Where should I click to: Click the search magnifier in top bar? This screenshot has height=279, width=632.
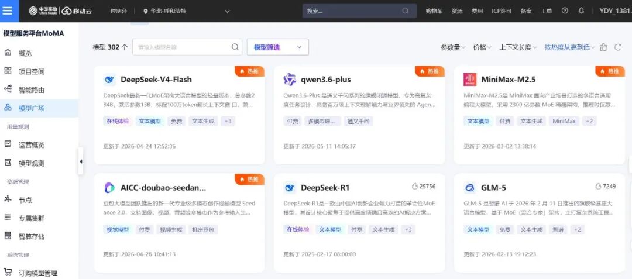[406, 11]
